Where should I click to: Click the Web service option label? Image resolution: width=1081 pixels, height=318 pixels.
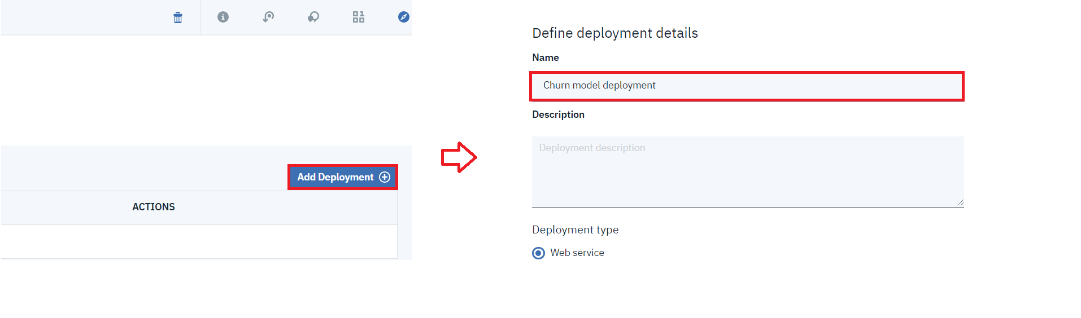coord(577,253)
